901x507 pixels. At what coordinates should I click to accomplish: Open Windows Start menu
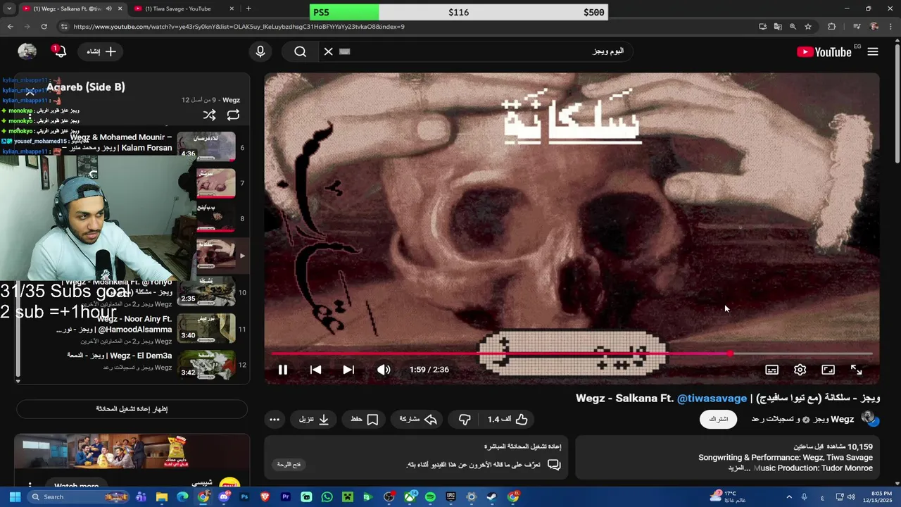(x=15, y=496)
